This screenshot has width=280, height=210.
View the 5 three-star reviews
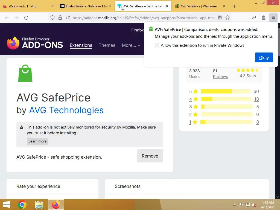point(258,107)
